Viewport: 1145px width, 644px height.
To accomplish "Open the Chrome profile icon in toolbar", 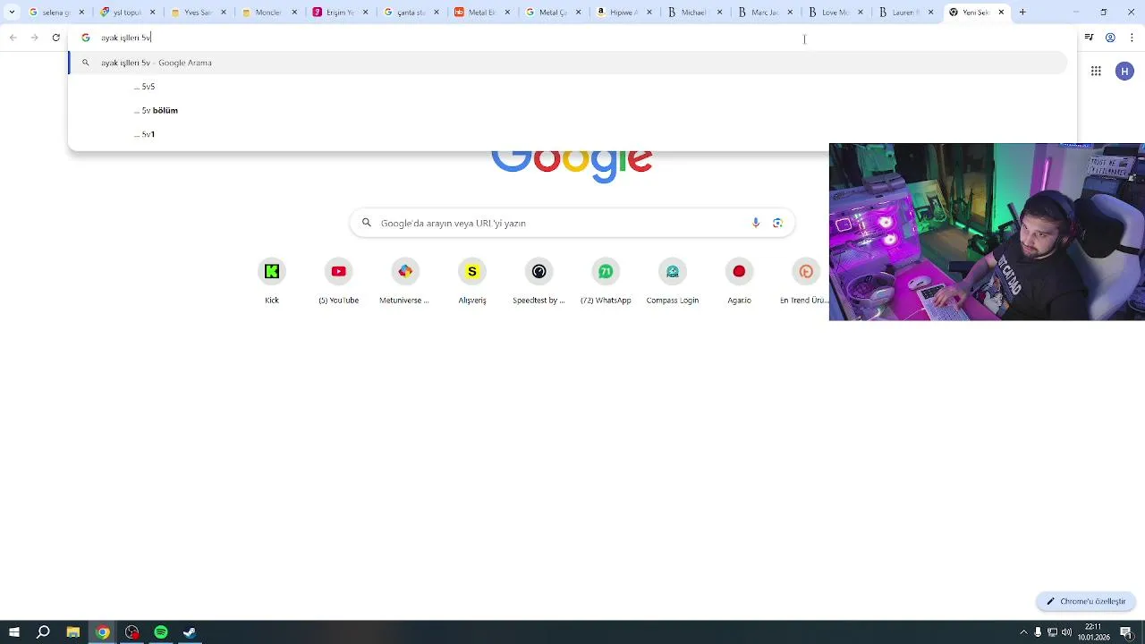I will 1110,38.
